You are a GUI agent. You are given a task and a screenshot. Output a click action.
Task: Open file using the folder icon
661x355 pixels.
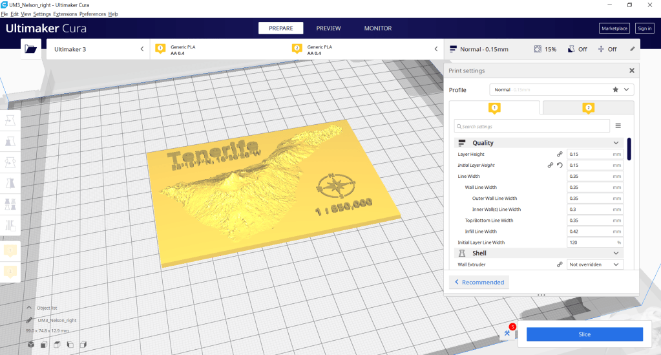click(x=30, y=48)
